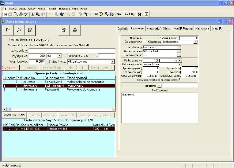Click the Paste clipboard icon
The width and height of the screenshot is (234, 168).
[43, 14]
